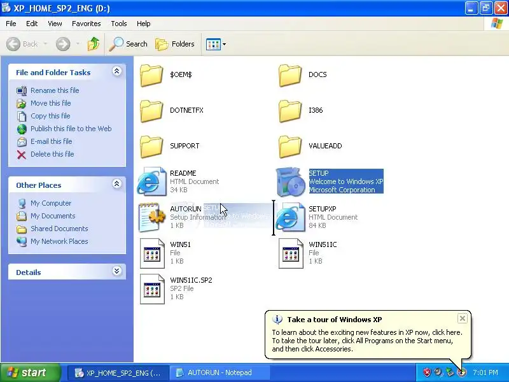Image resolution: width=509 pixels, height=382 pixels.
Task: Open the Start menu
Action: coord(31,372)
